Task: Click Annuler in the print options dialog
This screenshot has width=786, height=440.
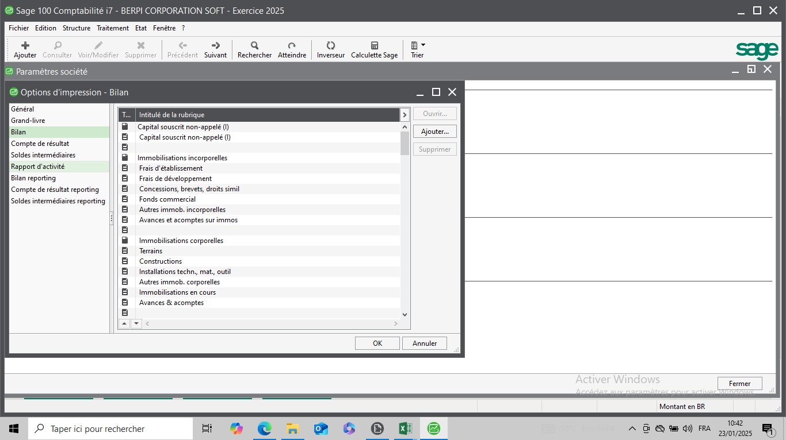Action: click(425, 343)
